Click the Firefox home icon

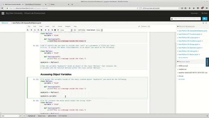coord(194,8)
